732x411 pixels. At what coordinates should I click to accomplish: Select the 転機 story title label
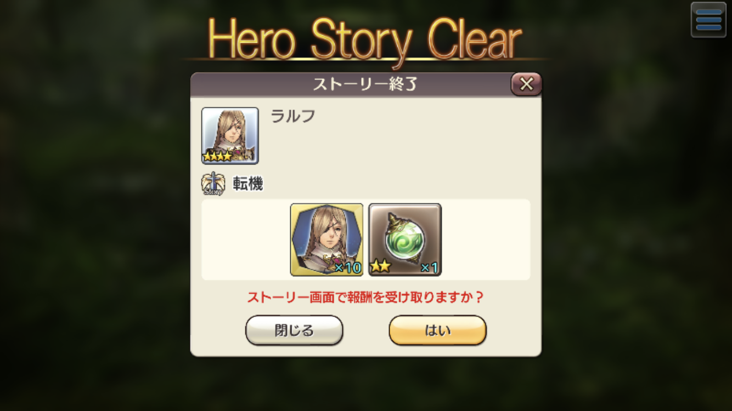tap(248, 184)
